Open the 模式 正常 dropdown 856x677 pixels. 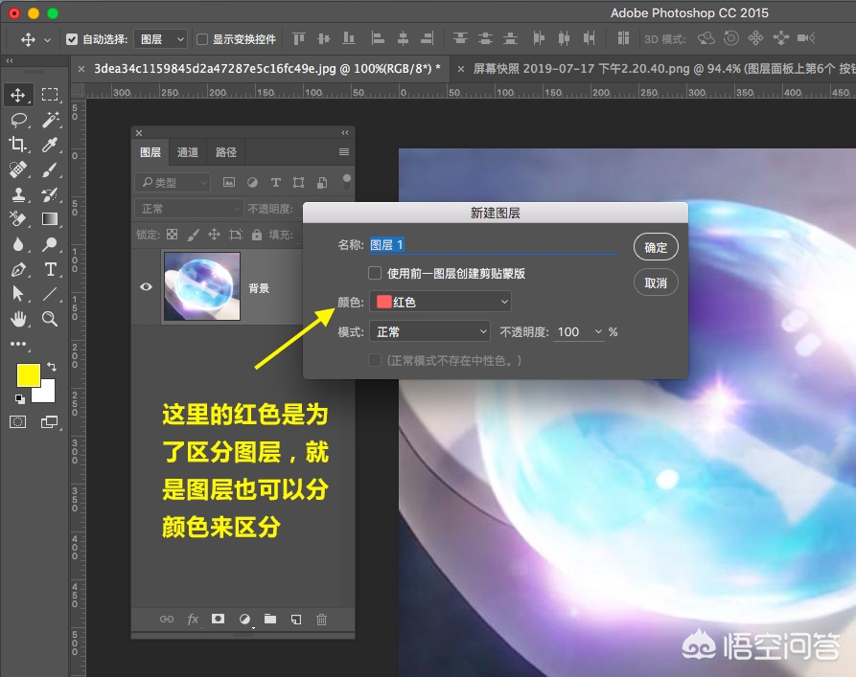(x=428, y=331)
